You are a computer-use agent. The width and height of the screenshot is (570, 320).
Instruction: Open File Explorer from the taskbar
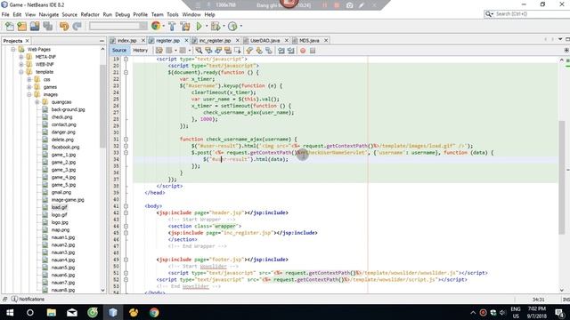point(52,312)
